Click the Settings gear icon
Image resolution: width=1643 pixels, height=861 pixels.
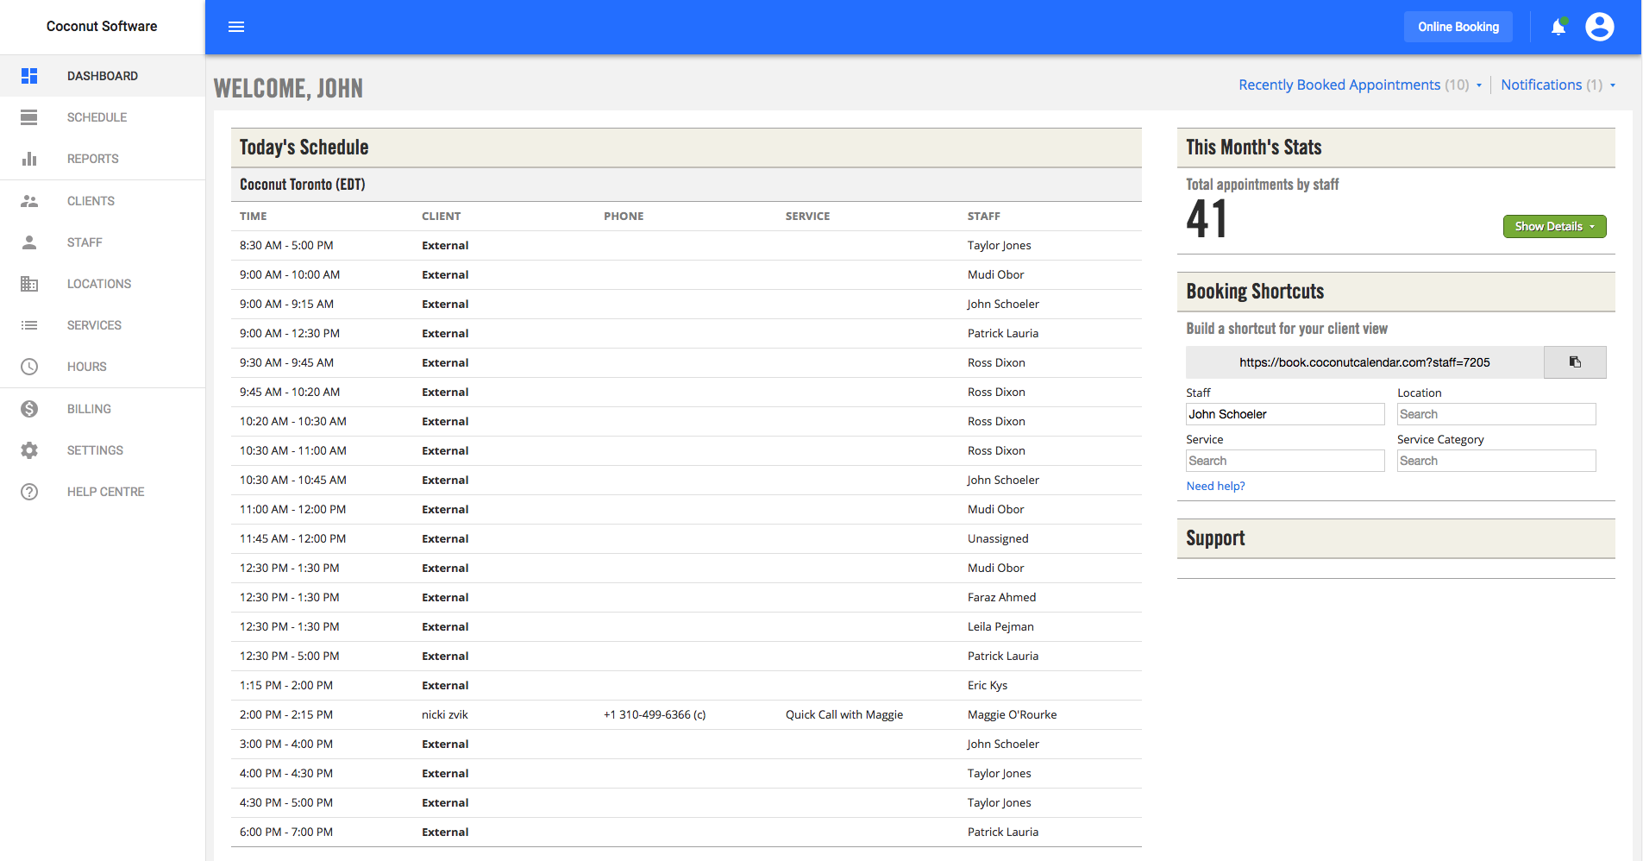click(29, 450)
